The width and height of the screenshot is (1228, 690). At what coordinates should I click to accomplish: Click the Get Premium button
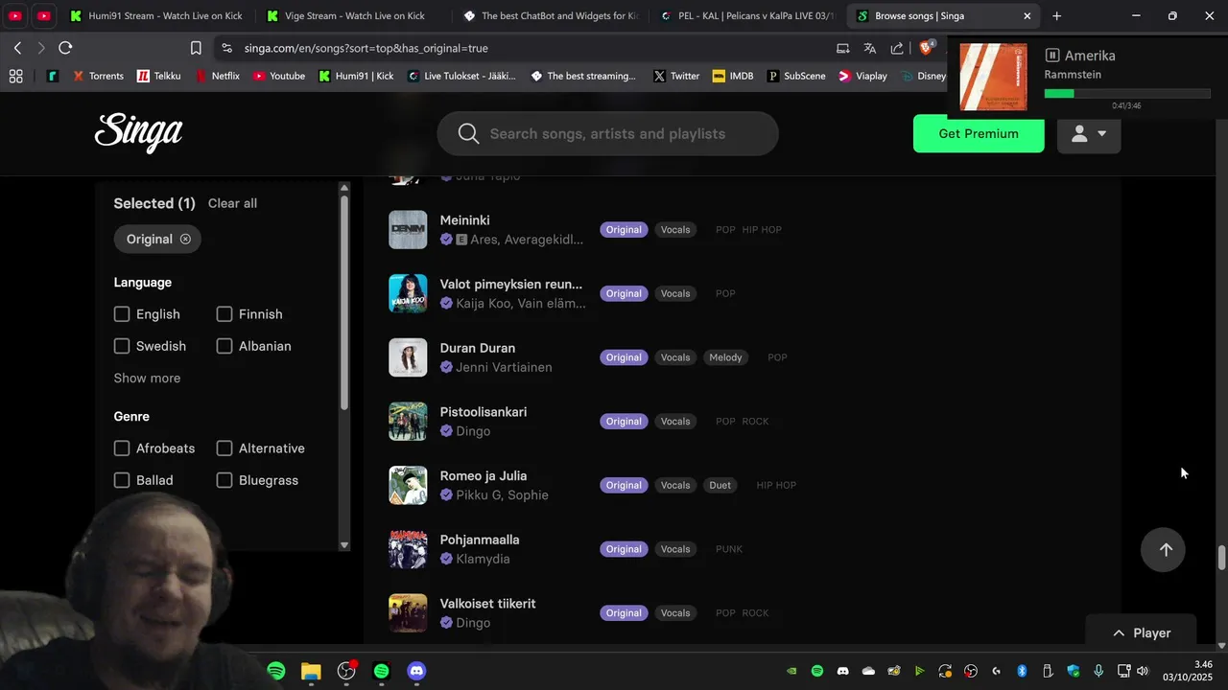979,133
